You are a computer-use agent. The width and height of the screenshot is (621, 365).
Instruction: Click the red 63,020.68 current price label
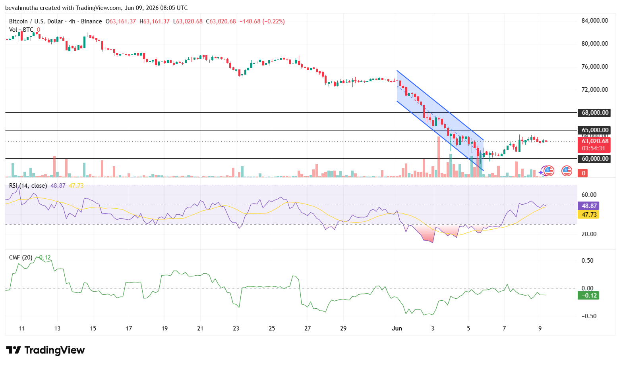595,141
